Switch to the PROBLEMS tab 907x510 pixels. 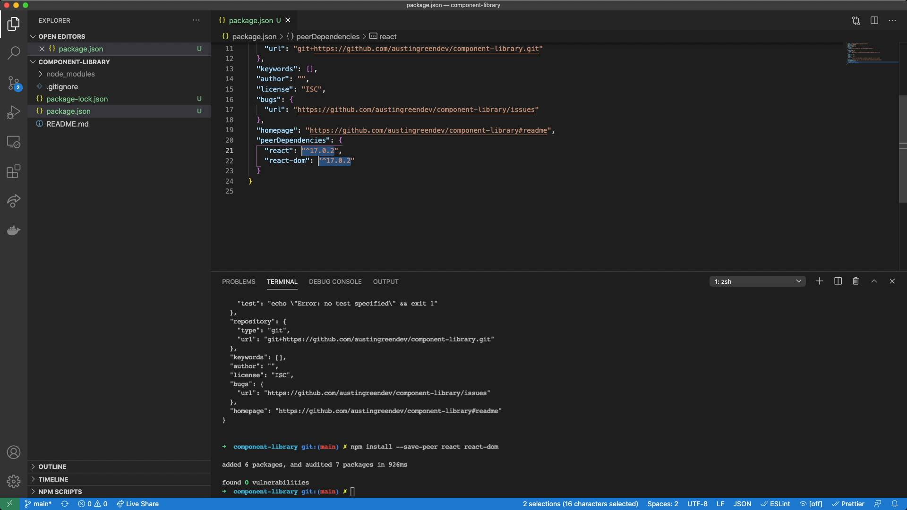point(239,281)
